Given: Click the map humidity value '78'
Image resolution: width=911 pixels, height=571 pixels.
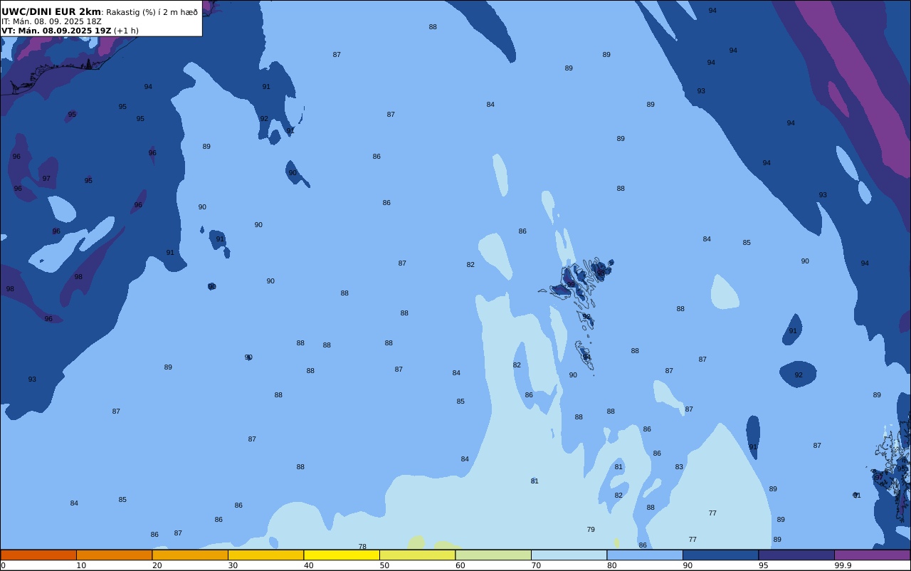Looking at the screenshot, I should click(362, 547).
